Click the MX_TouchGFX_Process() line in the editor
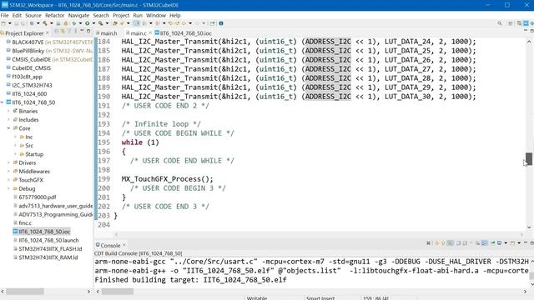534x300 pixels. pos(167,179)
